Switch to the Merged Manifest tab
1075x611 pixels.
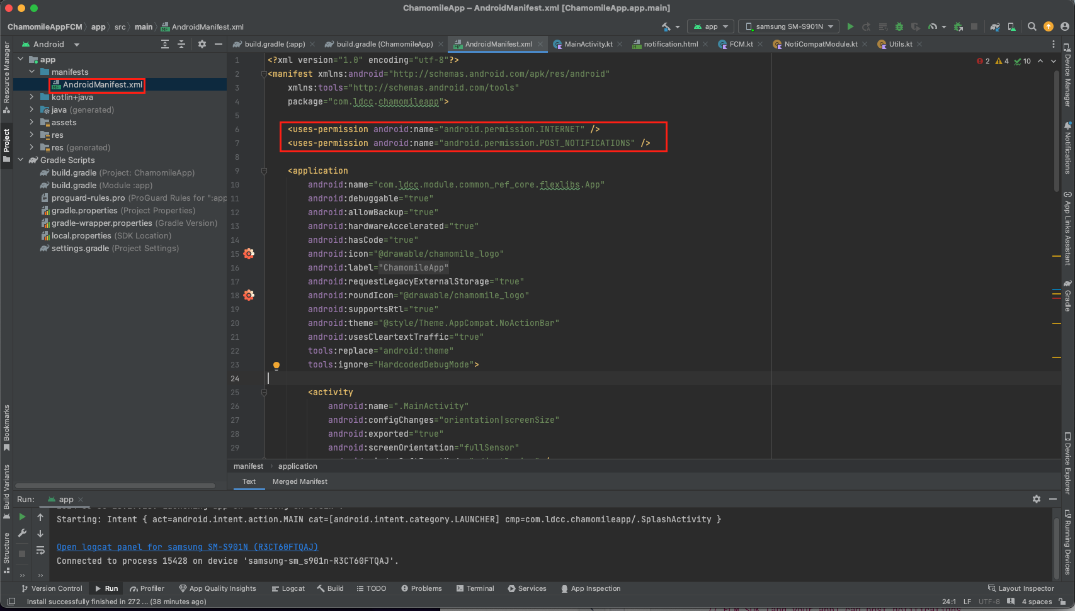point(300,481)
